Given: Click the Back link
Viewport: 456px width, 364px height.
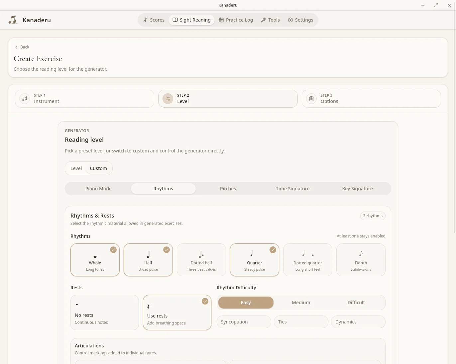Looking at the screenshot, I should tap(22, 47).
